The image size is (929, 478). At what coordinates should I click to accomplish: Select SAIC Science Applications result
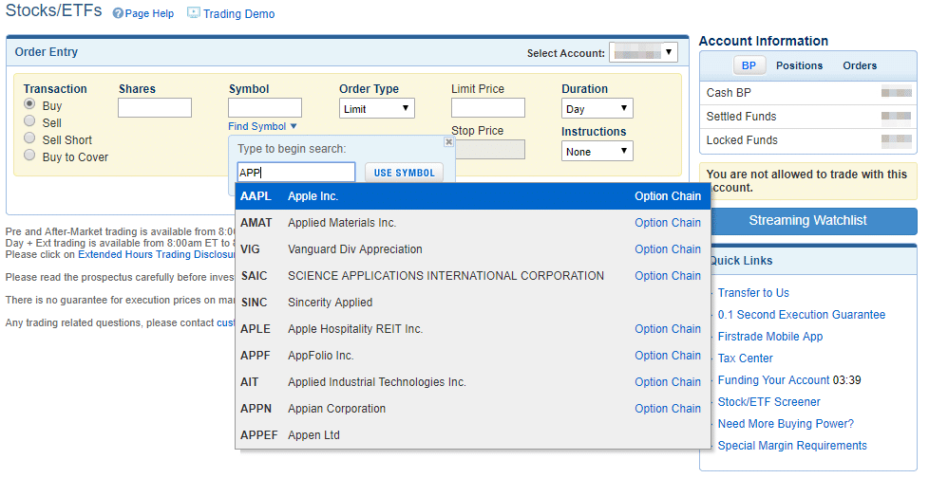click(x=473, y=276)
